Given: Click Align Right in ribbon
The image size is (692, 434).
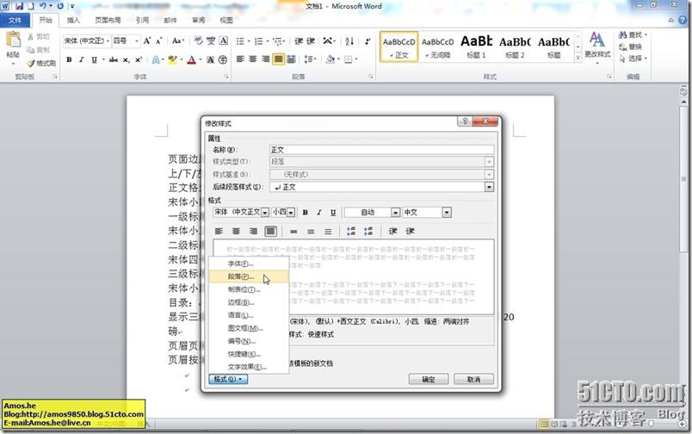Looking at the screenshot, I should click(x=266, y=59).
